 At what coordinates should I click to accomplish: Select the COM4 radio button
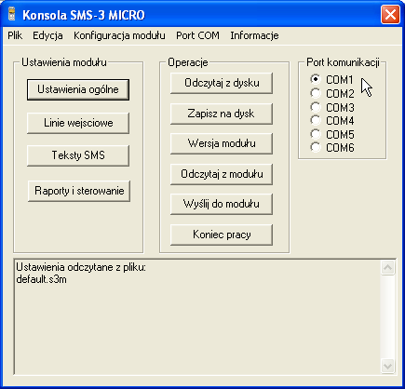point(316,120)
